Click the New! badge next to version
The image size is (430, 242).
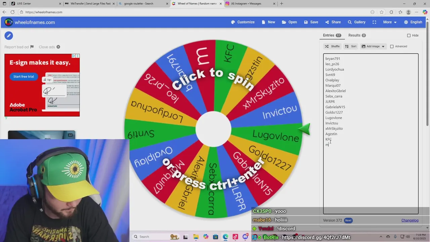point(348,220)
